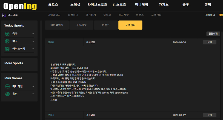Click the soccer ball icon for 축구

click(7, 34)
